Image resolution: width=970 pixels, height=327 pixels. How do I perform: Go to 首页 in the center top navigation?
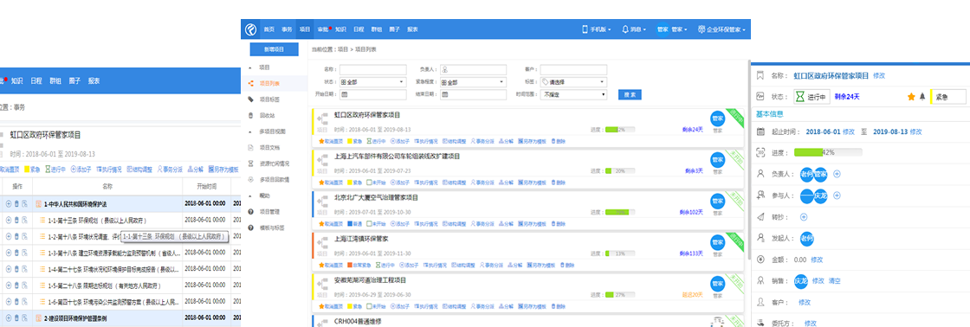point(268,29)
